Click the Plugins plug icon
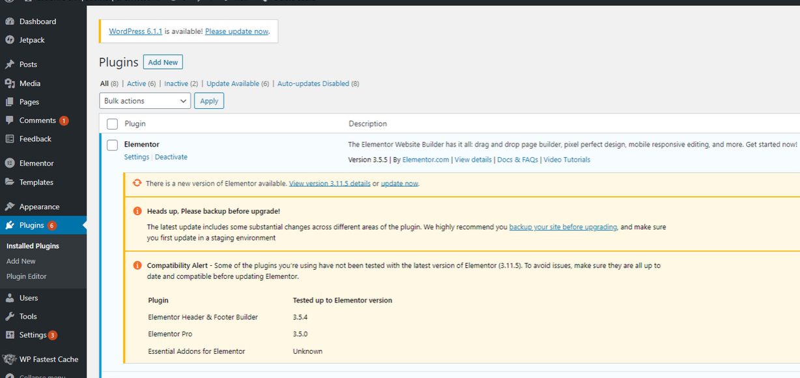This screenshot has width=800, height=378. point(10,225)
